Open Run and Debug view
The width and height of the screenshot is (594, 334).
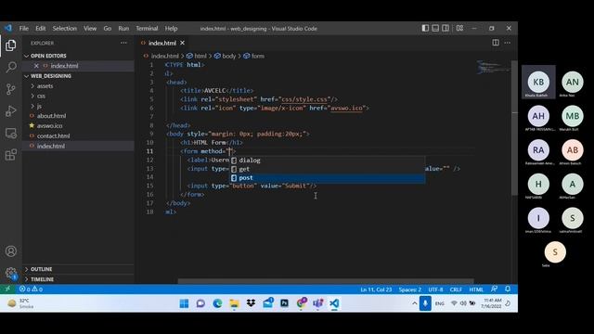pos(10,111)
